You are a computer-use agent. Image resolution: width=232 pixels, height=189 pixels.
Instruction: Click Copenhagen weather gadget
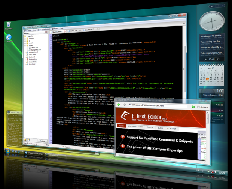pyautogui.click(x=211, y=93)
